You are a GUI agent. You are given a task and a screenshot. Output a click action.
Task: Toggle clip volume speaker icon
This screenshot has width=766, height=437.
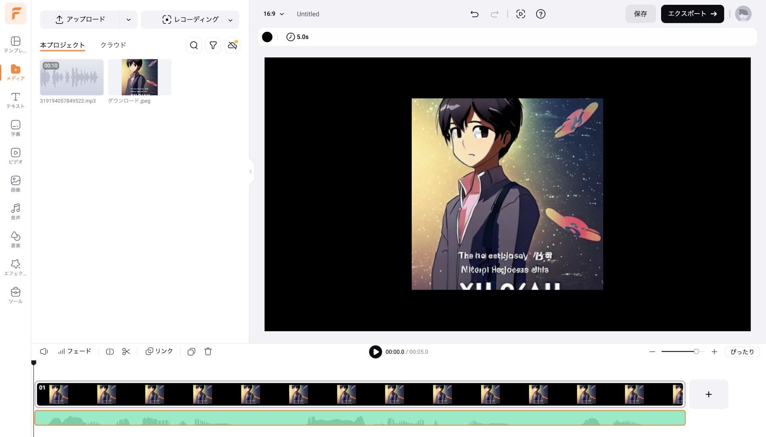coord(44,352)
